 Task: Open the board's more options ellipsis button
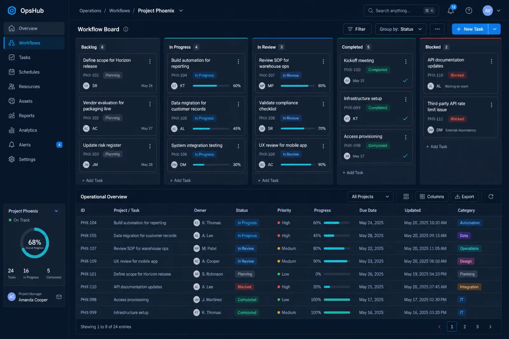pos(437,29)
